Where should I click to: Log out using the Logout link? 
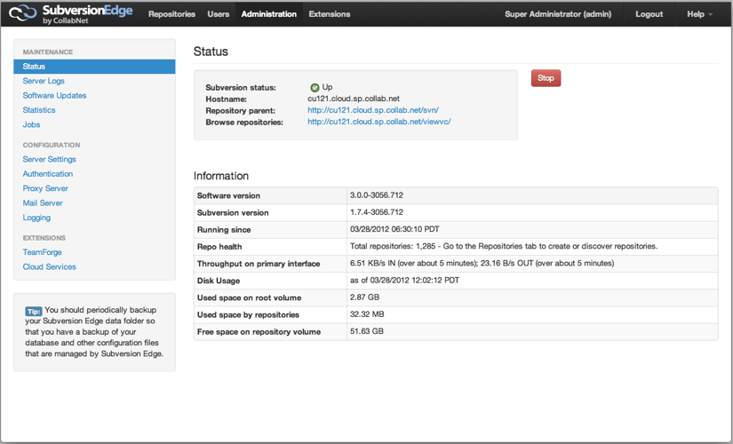point(649,14)
